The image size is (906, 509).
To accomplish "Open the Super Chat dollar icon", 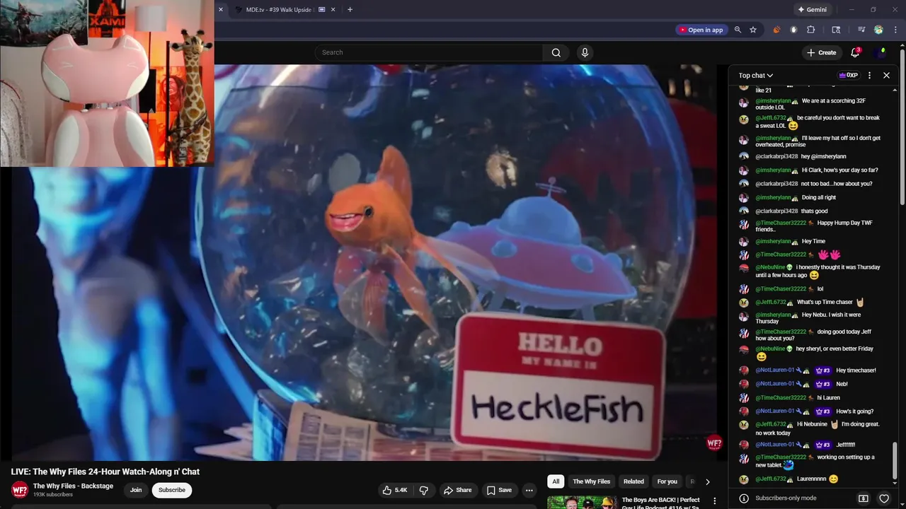I will [x=864, y=498].
